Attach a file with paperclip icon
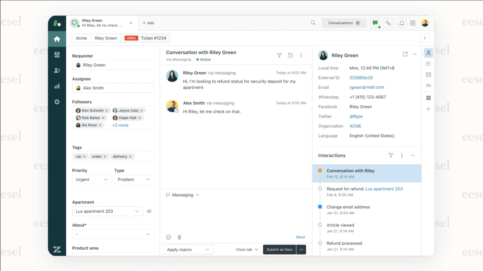 (x=179, y=237)
